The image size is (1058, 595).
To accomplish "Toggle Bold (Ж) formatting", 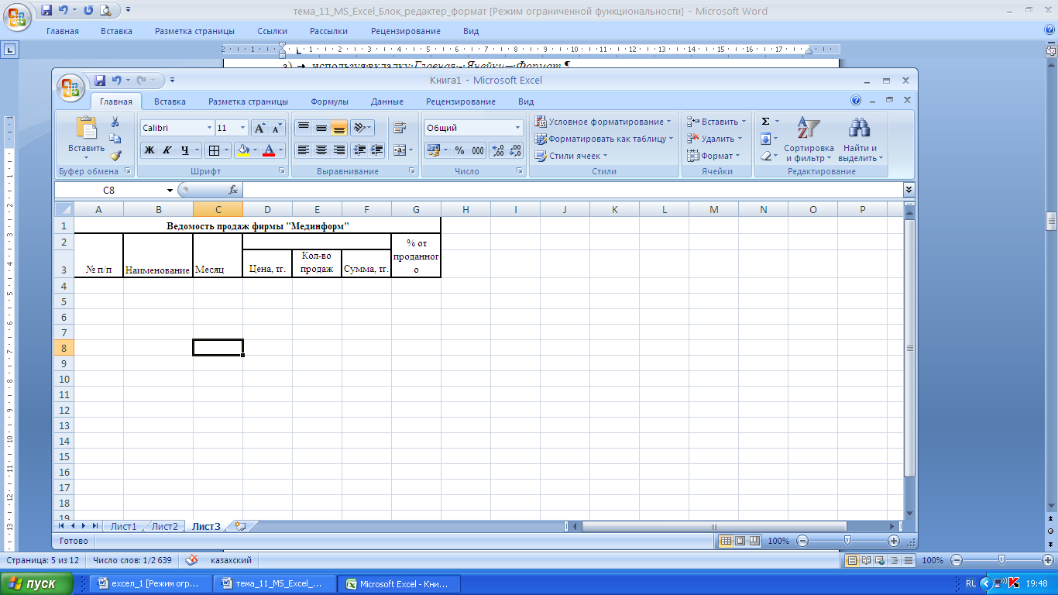I will pyautogui.click(x=149, y=150).
